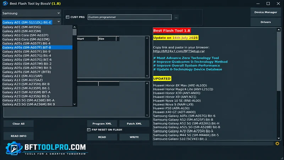The height and width of the screenshot is (160, 284).
Task: Maximize the Best Flash Tool window
Action: tap(268, 4)
